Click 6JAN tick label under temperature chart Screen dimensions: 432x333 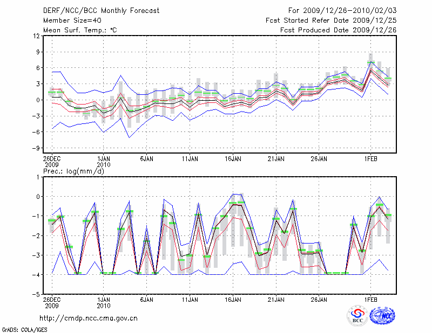click(x=147, y=159)
